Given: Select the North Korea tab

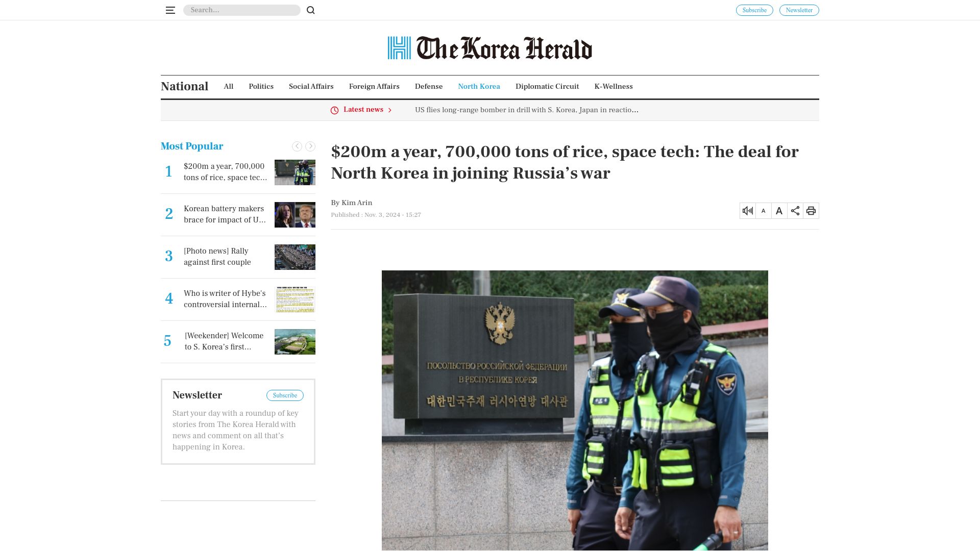Looking at the screenshot, I should click(479, 86).
